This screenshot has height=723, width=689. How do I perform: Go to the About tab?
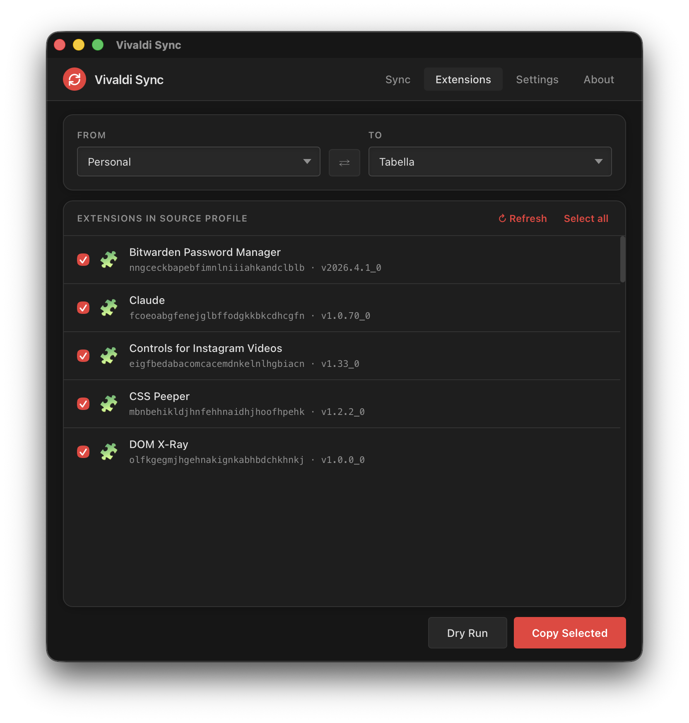[x=599, y=80]
